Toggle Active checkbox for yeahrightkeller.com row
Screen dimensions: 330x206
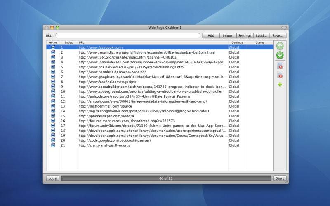tap(53, 111)
